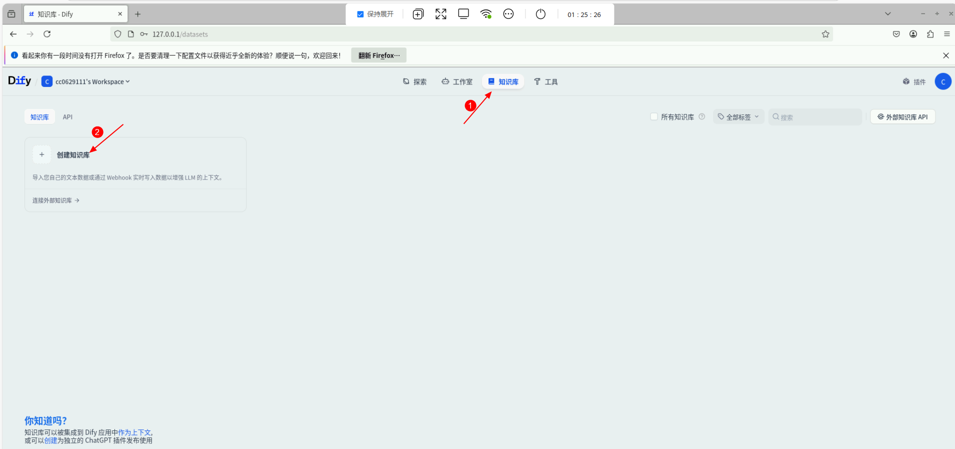Click the Firefox recent browsing icon
The height and width of the screenshot is (449, 955).
tap(11, 14)
